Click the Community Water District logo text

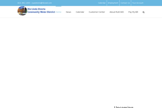pyautogui.click(x=41, y=12)
